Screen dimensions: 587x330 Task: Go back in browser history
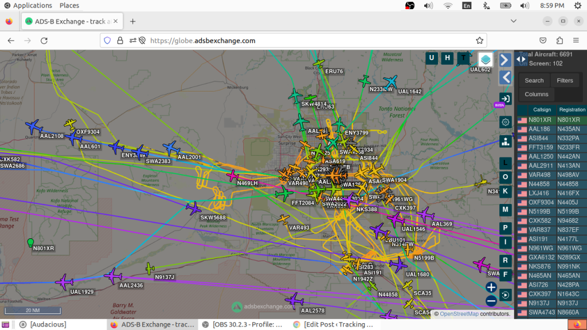(11, 41)
